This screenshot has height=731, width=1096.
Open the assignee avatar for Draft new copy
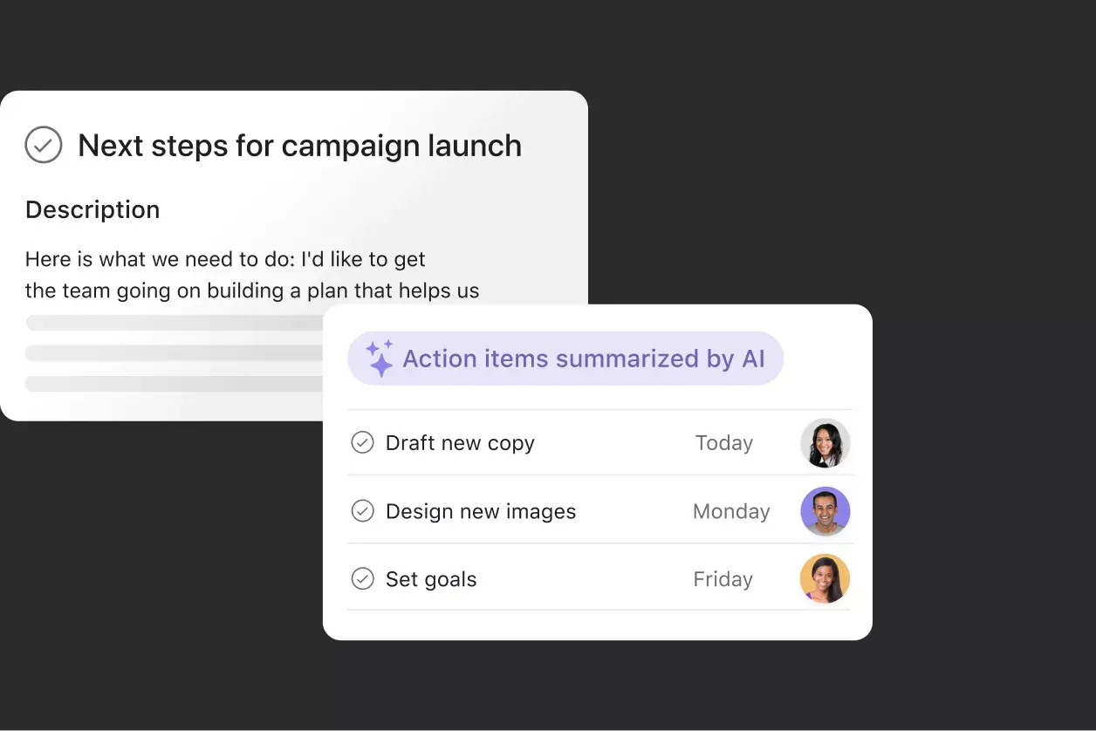tap(825, 442)
